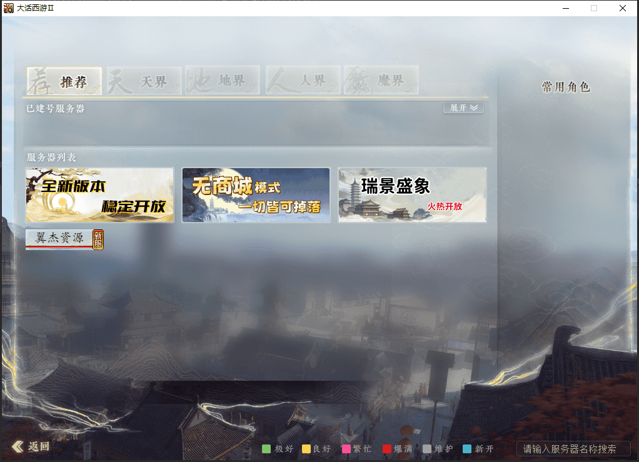The width and height of the screenshot is (639, 462).
Task: Click the 大话西游II app icon in title bar
Action: 9,8
